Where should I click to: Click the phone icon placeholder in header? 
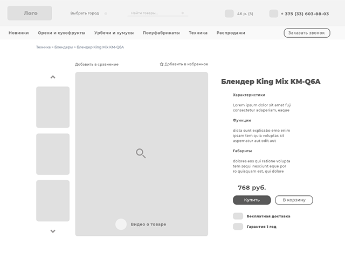pyautogui.click(x=273, y=13)
